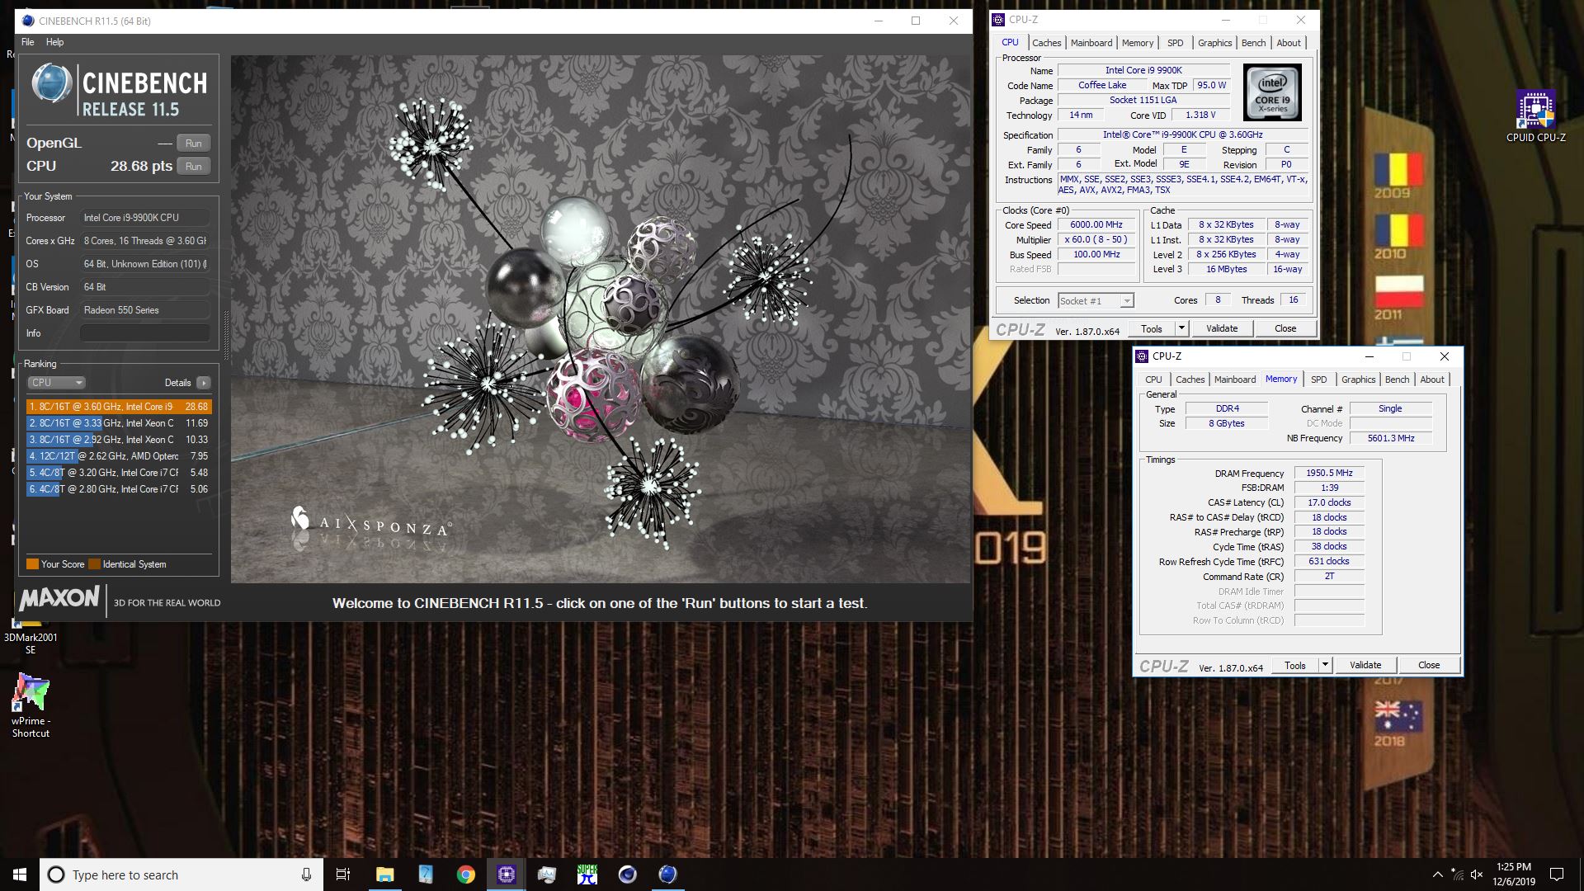Open Graphics tab in top CPU-Z window
The height and width of the screenshot is (891, 1584).
tap(1214, 43)
